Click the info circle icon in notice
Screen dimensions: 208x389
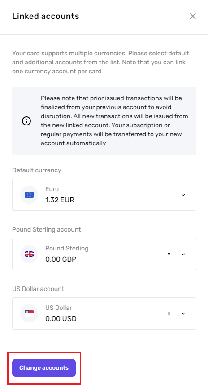click(x=26, y=121)
